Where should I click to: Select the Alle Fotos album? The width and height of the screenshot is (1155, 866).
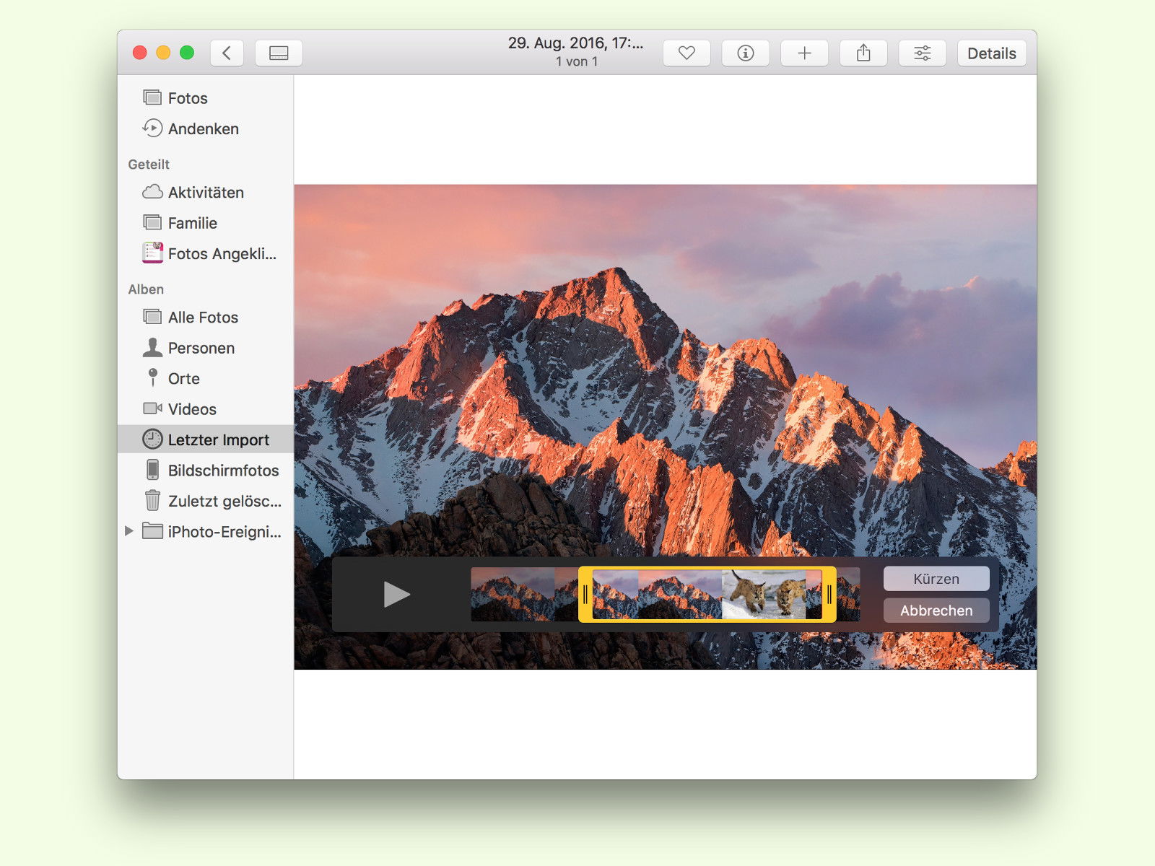pos(206,318)
